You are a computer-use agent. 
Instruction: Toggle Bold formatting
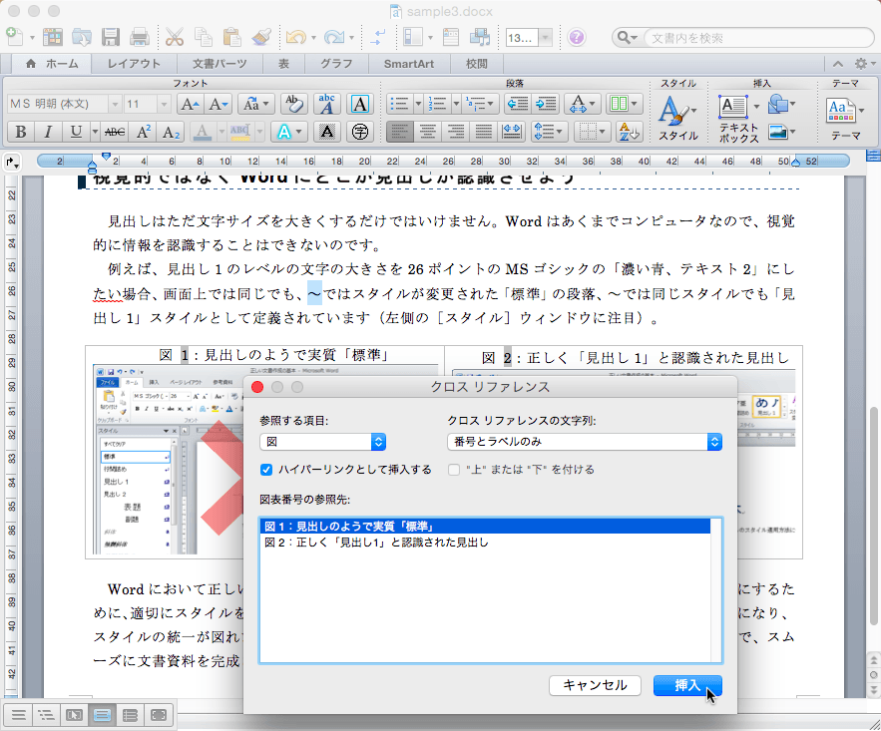tap(21, 133)
